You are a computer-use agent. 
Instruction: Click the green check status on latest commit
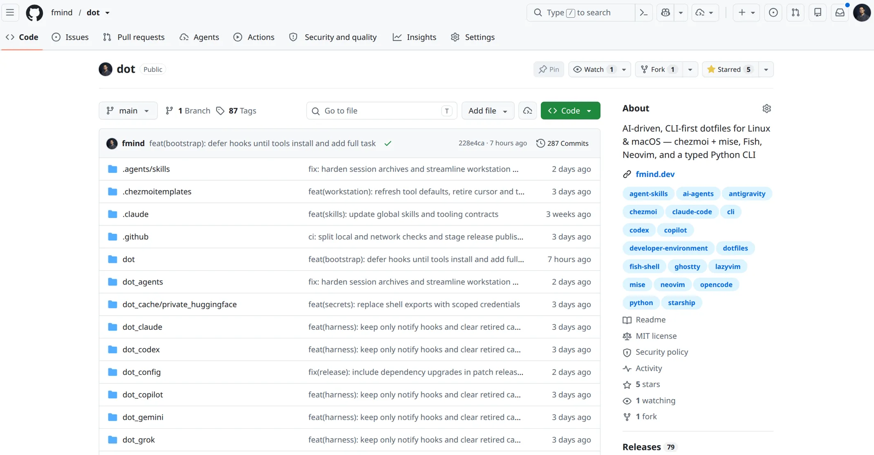tap(388, 143)
